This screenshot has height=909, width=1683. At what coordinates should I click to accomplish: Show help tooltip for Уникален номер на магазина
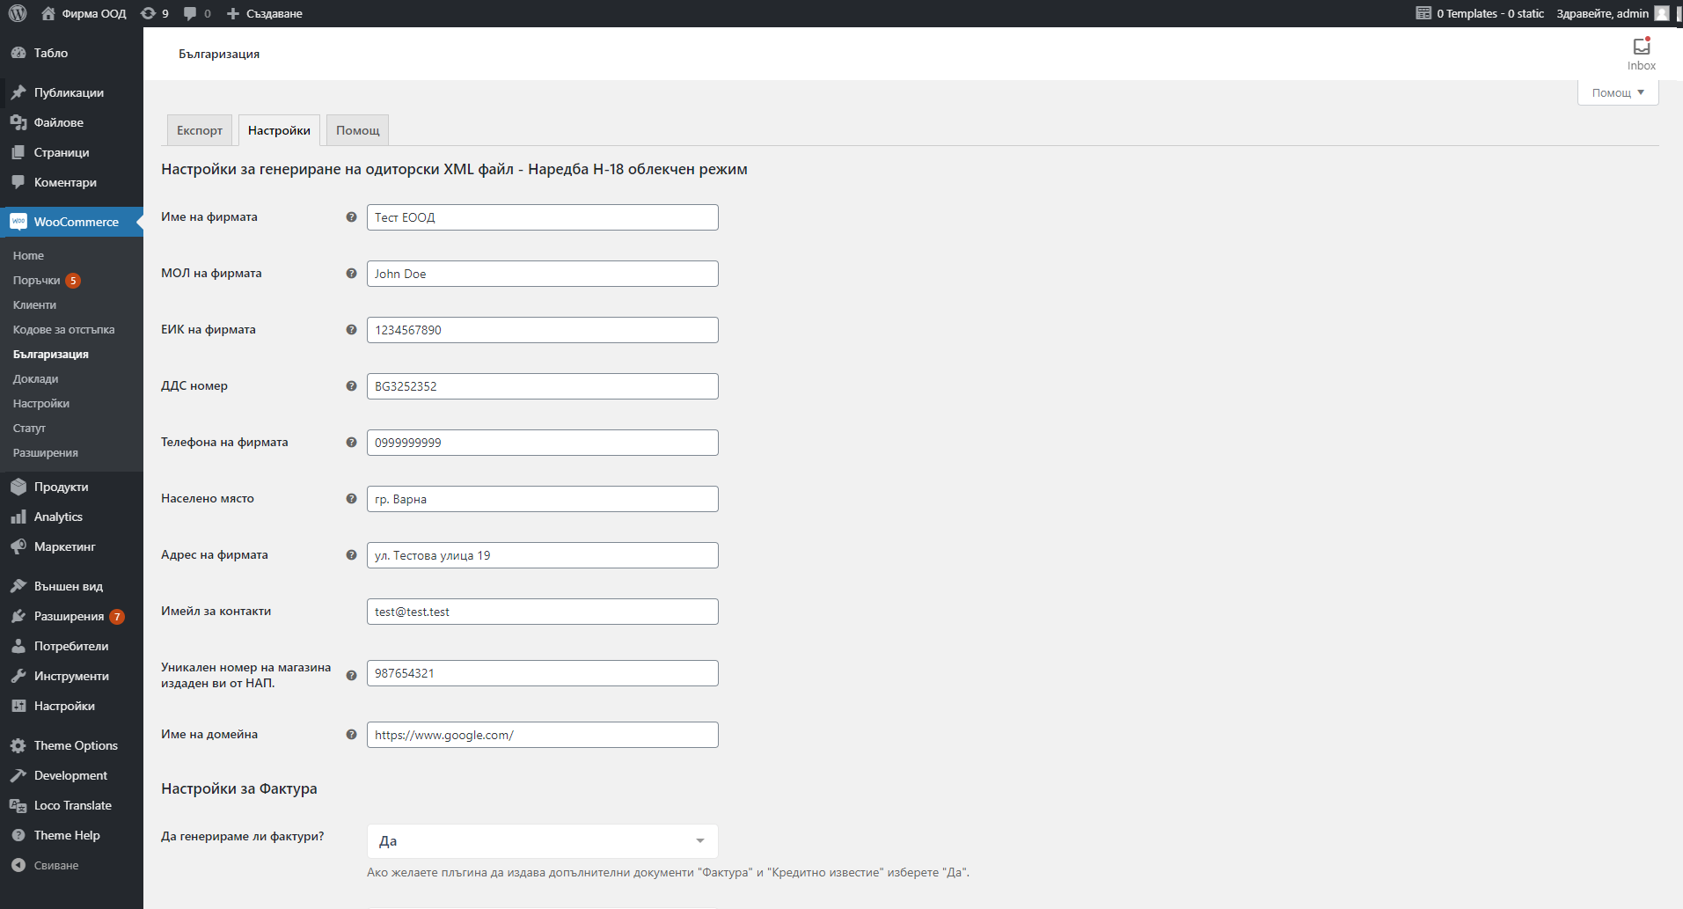pos(351,676)
